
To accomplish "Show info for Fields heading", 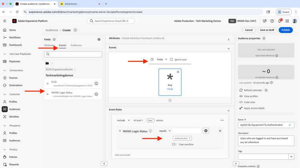I will point(54,39).
